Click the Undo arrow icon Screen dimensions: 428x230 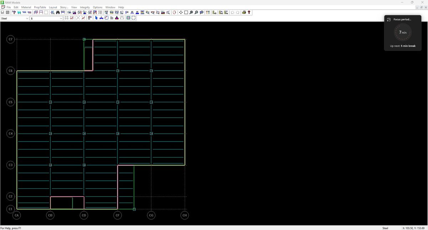[233, 12]
